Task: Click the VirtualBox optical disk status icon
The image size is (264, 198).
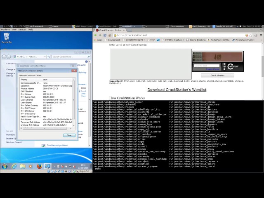Action: pos(52,171)
